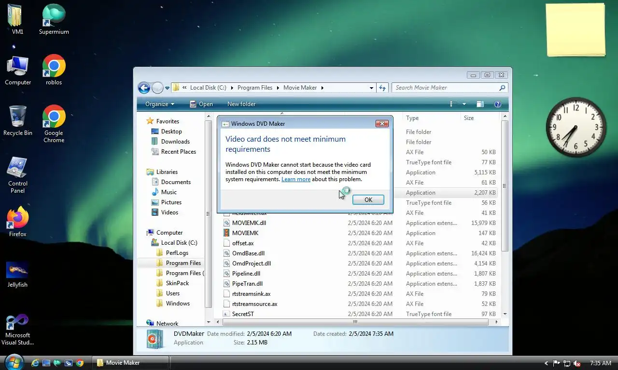Launch the Microsoft Visual Studio desktop shortcut
This screenshot has height=370, width=618.
pyautogui.click(x=17, y=330)
